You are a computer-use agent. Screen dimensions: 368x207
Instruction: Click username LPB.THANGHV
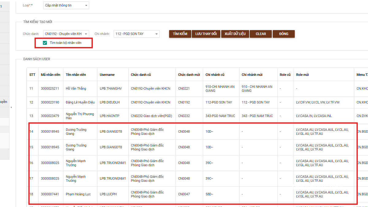111,88
